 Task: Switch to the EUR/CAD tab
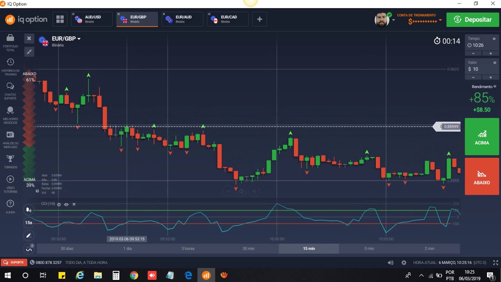pyautogui.click(x=228, y=19)
